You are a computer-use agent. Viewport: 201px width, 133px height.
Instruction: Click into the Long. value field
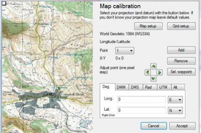click(141, 99)
